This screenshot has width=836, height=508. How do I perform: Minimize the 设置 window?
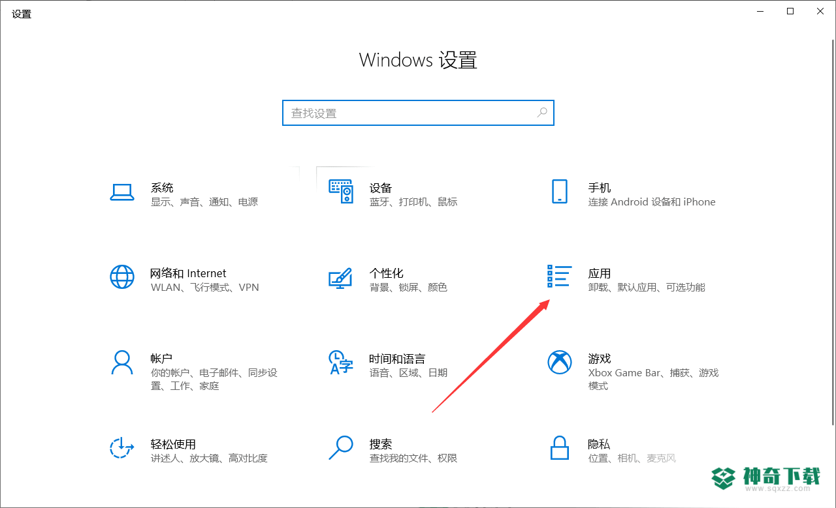(x=760, y=11)
